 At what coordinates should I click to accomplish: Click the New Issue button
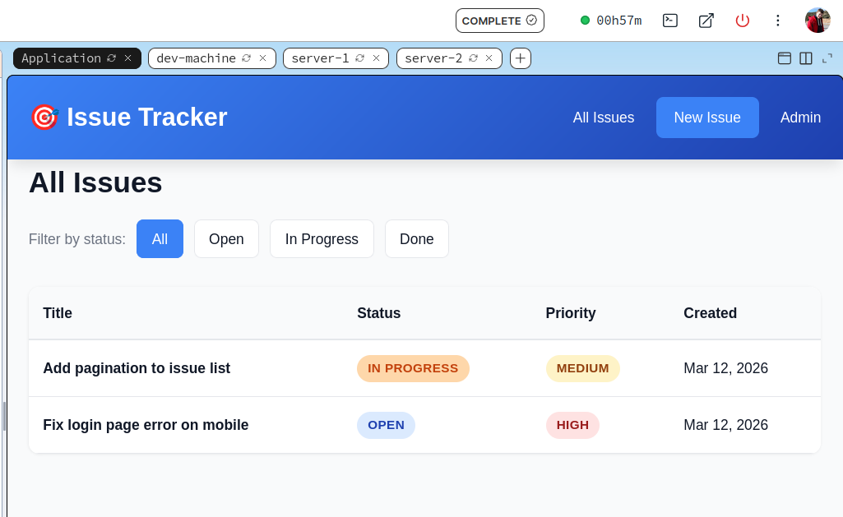click(x=707, y=117)
